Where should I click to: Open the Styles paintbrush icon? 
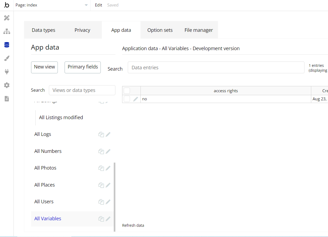pos(7,59)
